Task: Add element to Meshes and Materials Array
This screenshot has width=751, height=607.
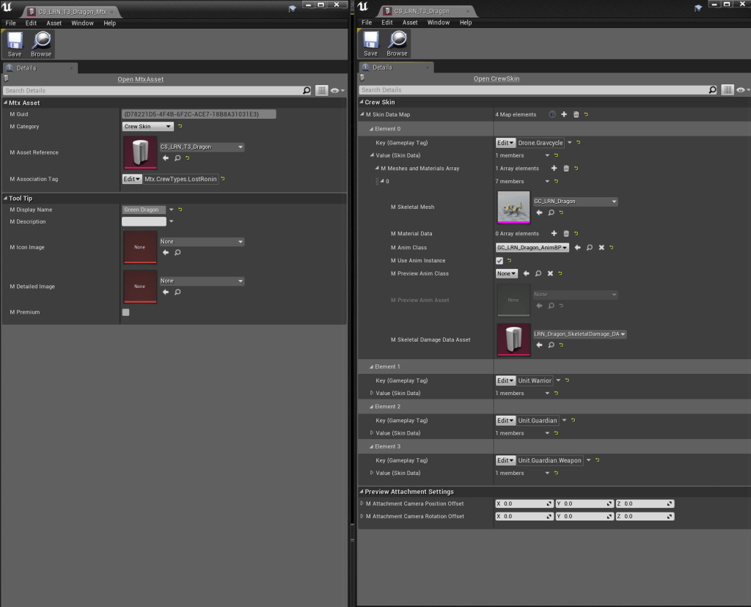Action: (554, 169)
